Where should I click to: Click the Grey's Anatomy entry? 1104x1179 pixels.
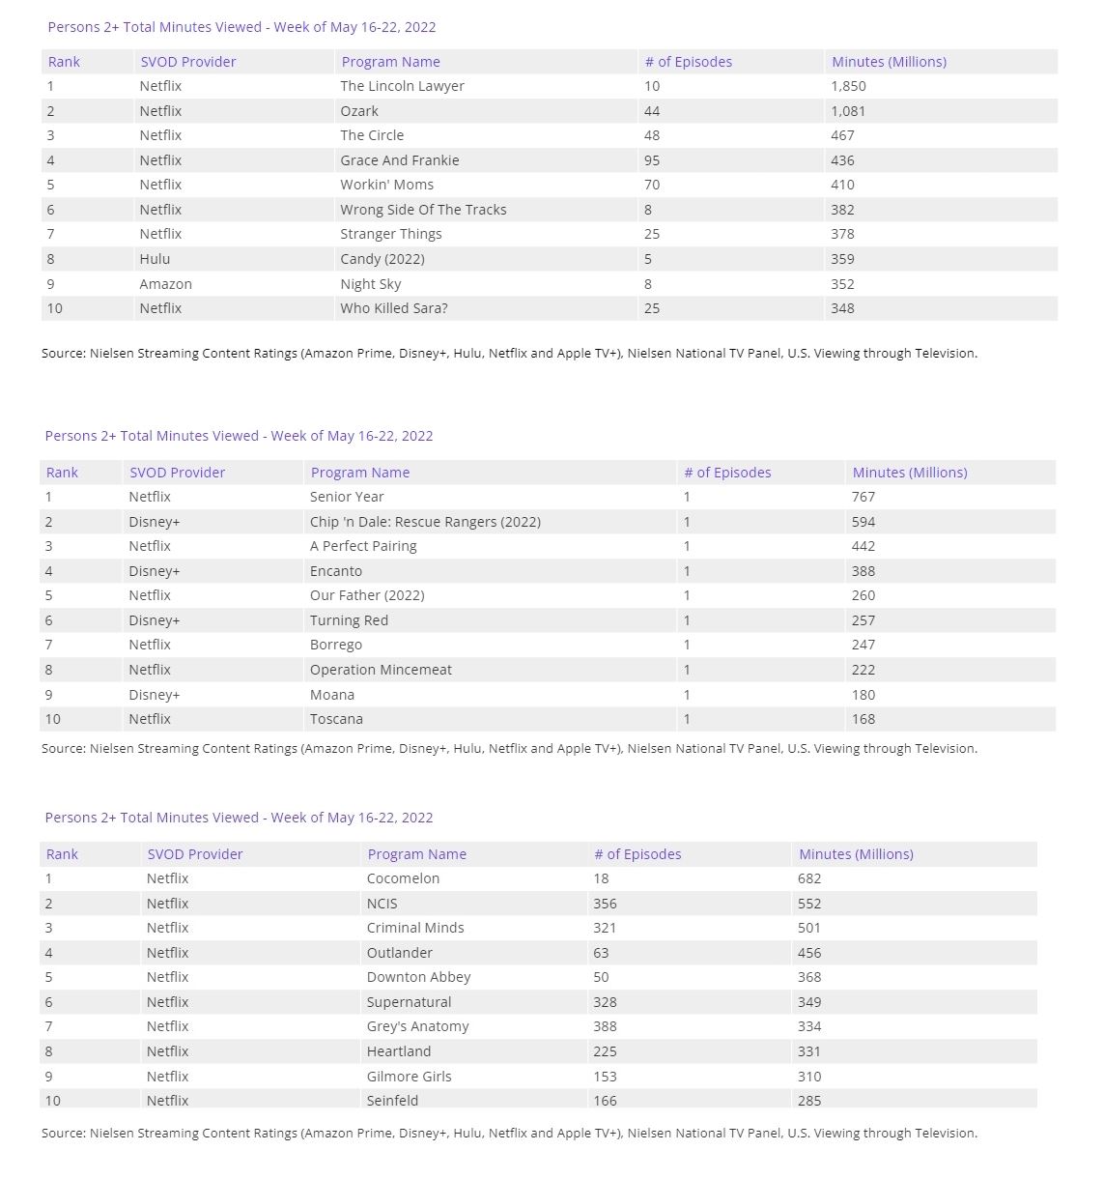point(417,1026)
